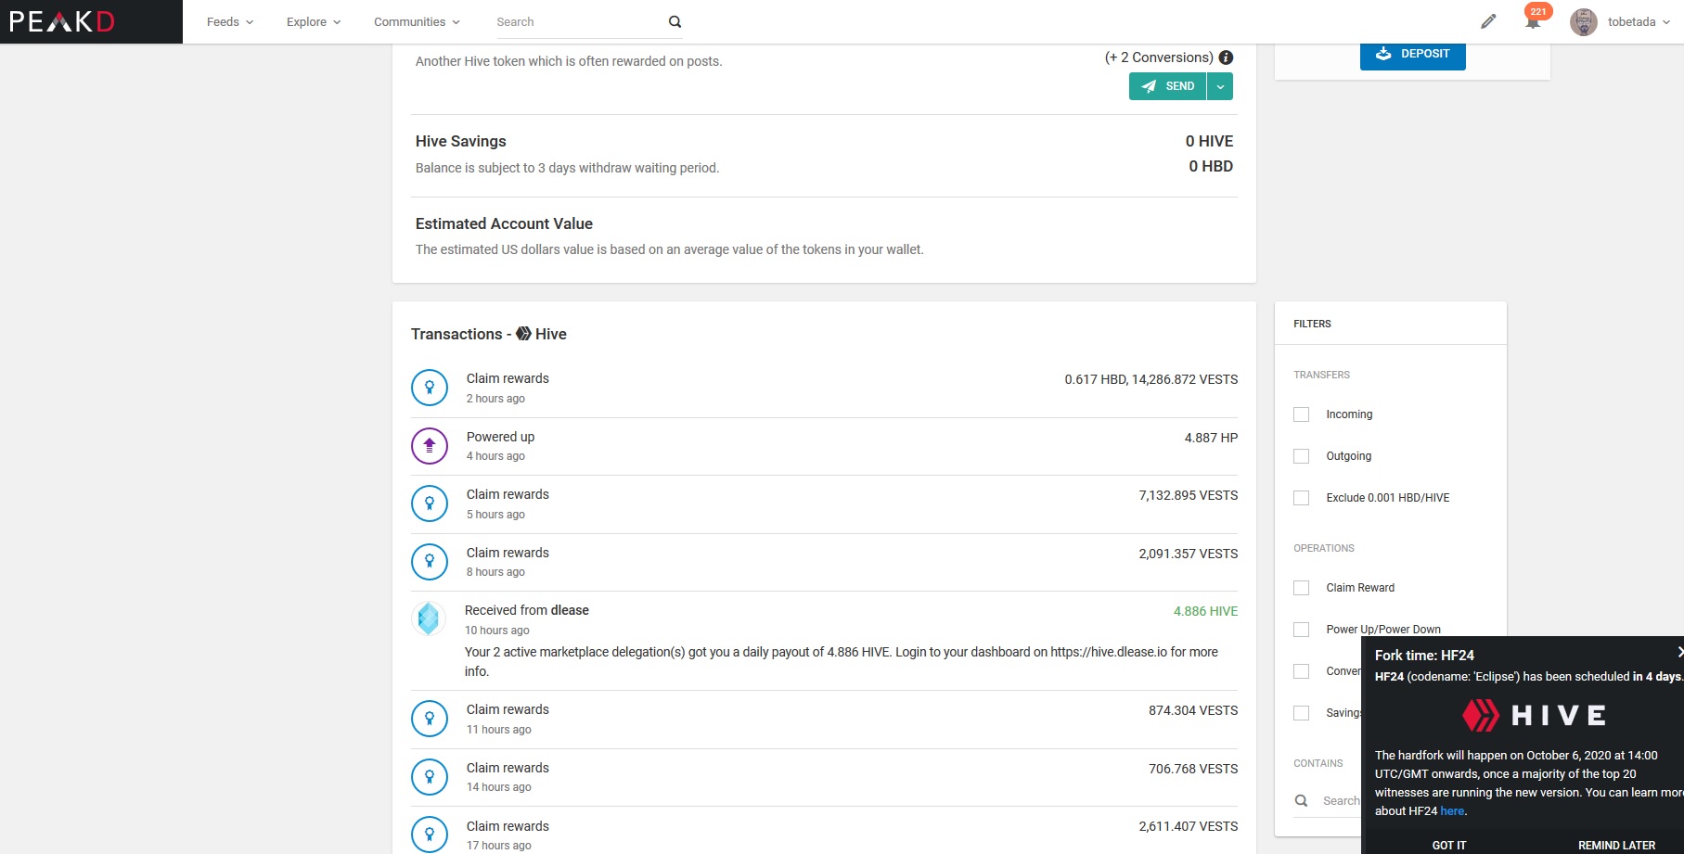Image resolution: width=1684 pixels, height=854 pixels.
Task: Toggle the Outgoing transfers filter
Action: [x=1302, y=456]
